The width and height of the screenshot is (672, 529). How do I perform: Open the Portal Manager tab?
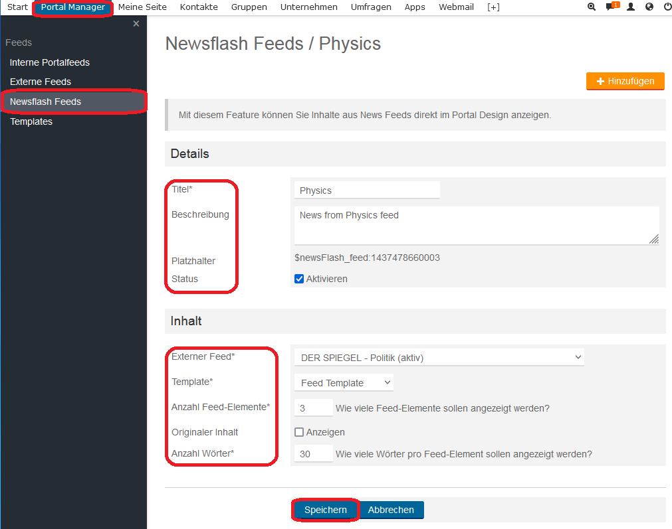(73, 7)
